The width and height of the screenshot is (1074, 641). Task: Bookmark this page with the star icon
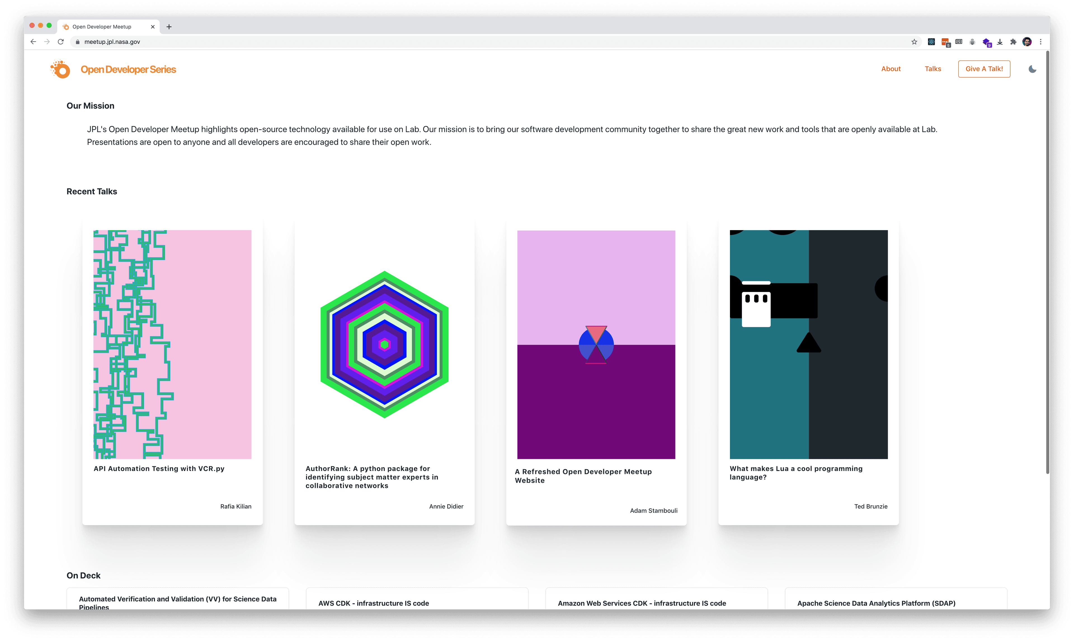pyautogui.click(x=914, y=42)
